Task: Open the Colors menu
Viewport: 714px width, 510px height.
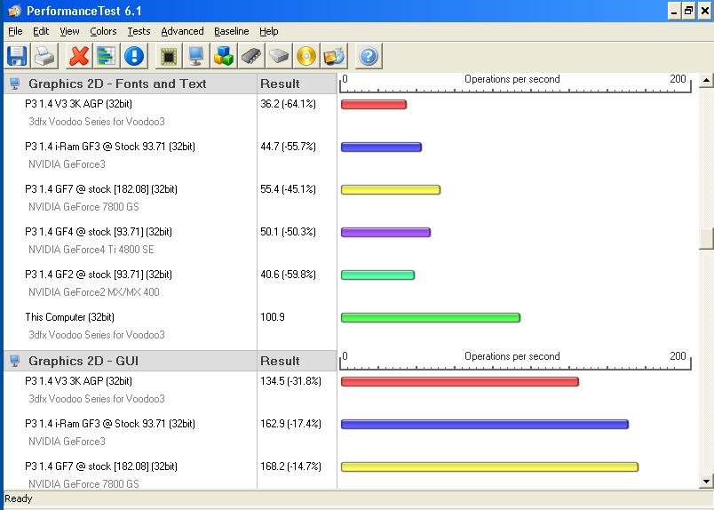Action: [103, 31]
